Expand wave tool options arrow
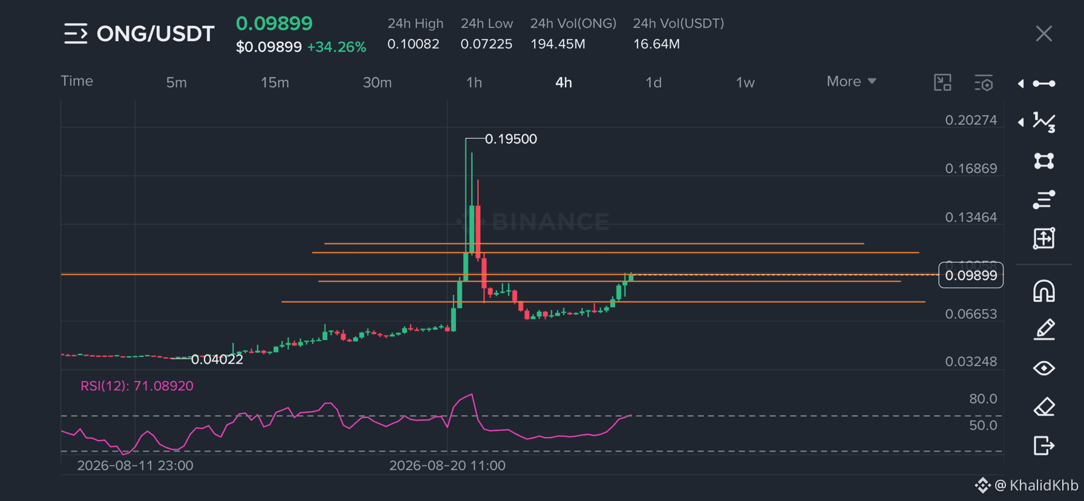This screenshot has height=501, width=1084. point(1020,122)
